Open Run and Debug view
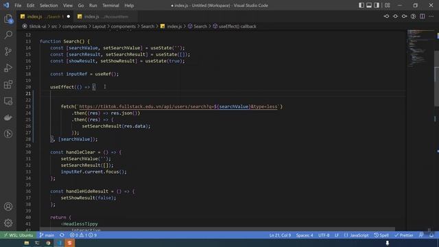This screenshot has width=439, height=247. coord(8,68)
